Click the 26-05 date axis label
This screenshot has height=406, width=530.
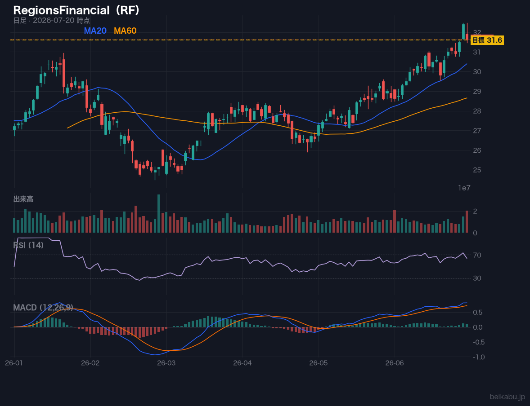(319, 363)
